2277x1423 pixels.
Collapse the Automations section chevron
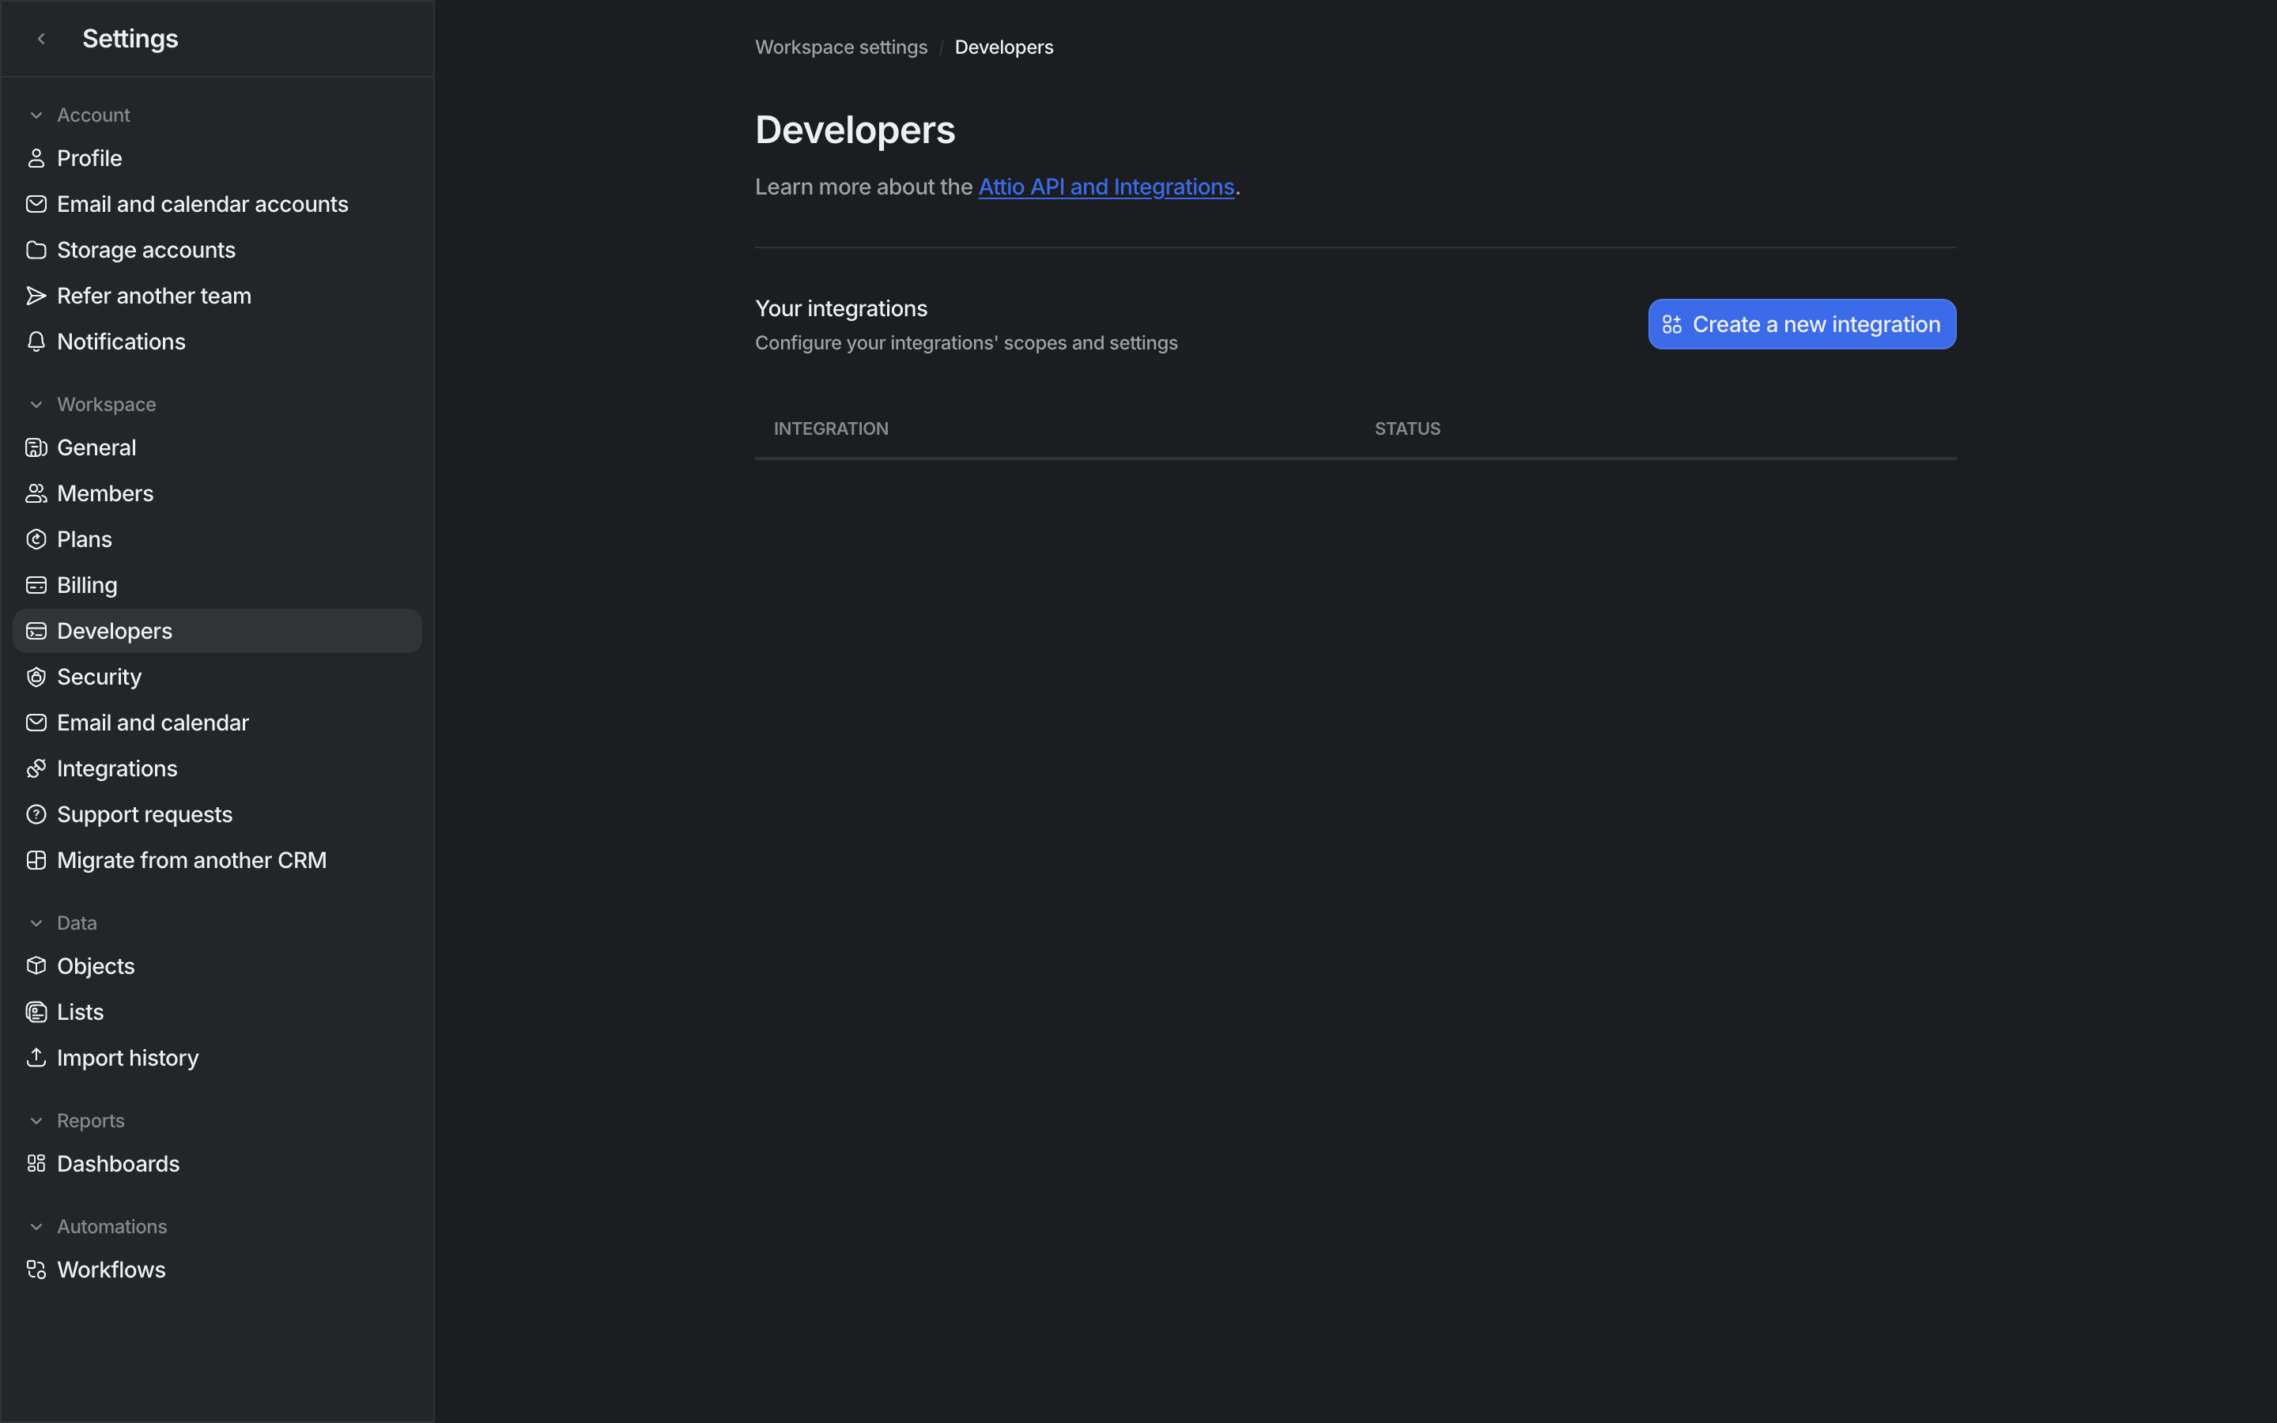tap(36, 1227)
